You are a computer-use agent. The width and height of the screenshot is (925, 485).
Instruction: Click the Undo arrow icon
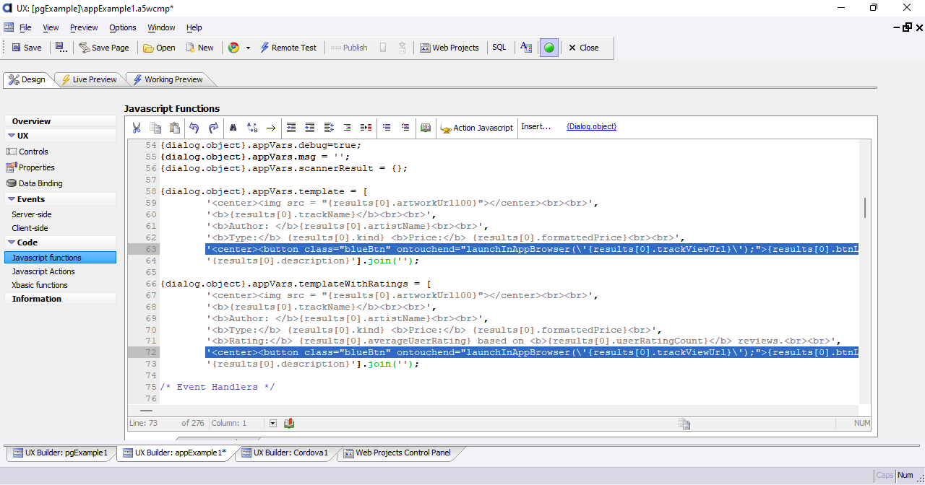pyautogui.click(x=194, y=127)
